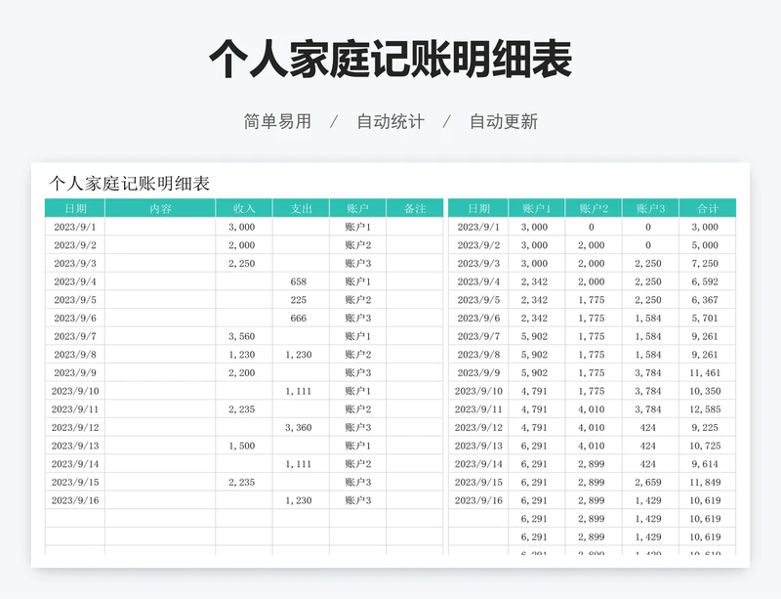
Task: Click the 账户2 balance 4,010 for 2023/9/11
Action: click(592, 409)
